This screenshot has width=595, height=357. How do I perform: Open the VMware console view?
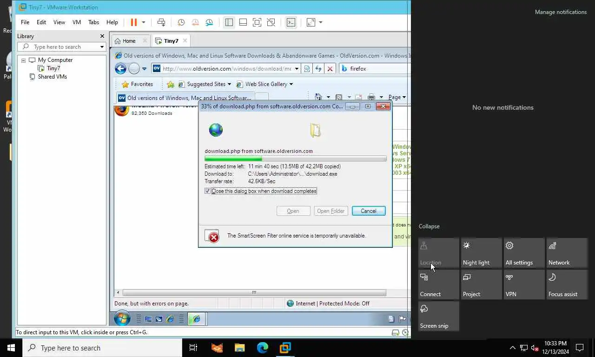coord(291,22)
